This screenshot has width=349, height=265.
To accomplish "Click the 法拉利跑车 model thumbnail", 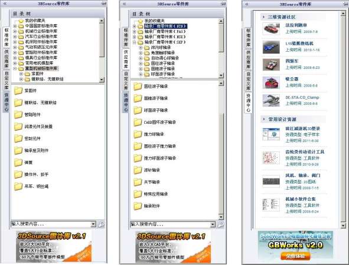I will 271,29.
